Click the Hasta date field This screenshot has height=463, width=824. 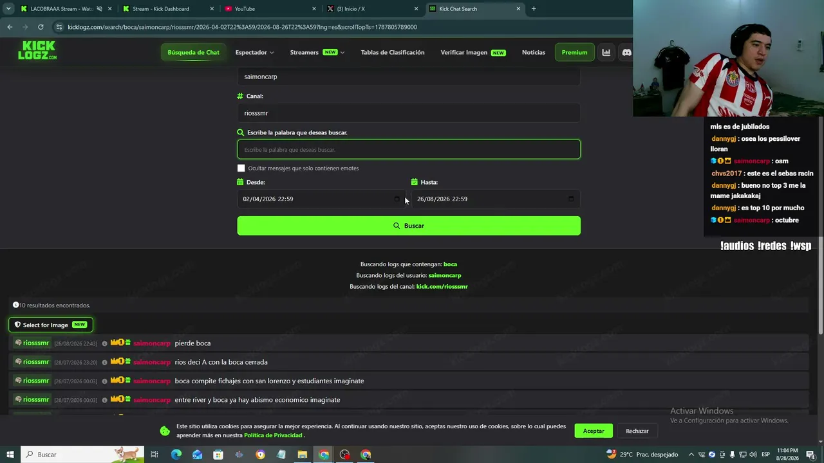point(496,199)
